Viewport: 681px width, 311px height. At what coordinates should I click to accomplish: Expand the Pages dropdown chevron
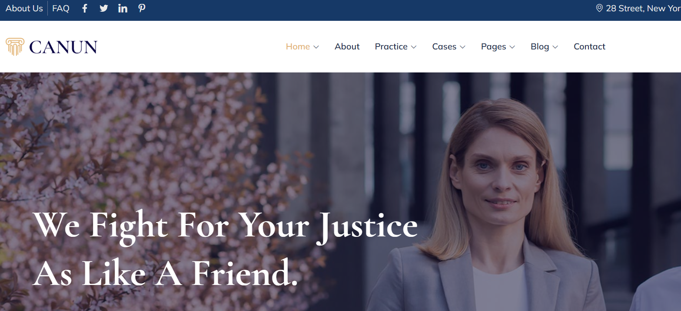512,47
